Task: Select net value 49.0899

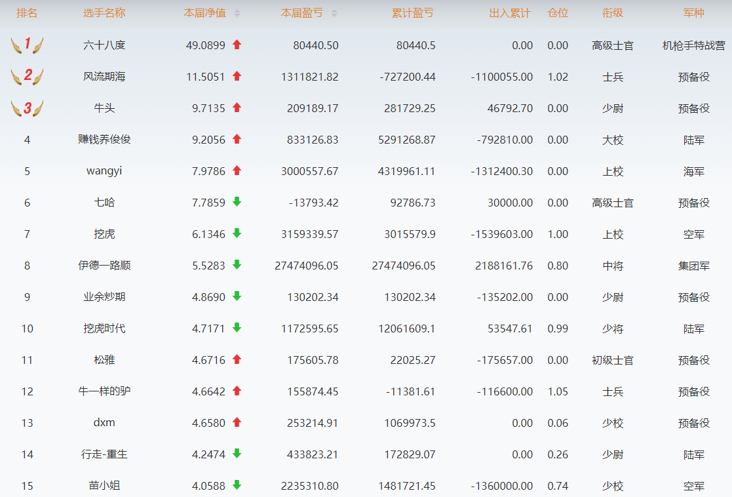Action: click(205, 45)
